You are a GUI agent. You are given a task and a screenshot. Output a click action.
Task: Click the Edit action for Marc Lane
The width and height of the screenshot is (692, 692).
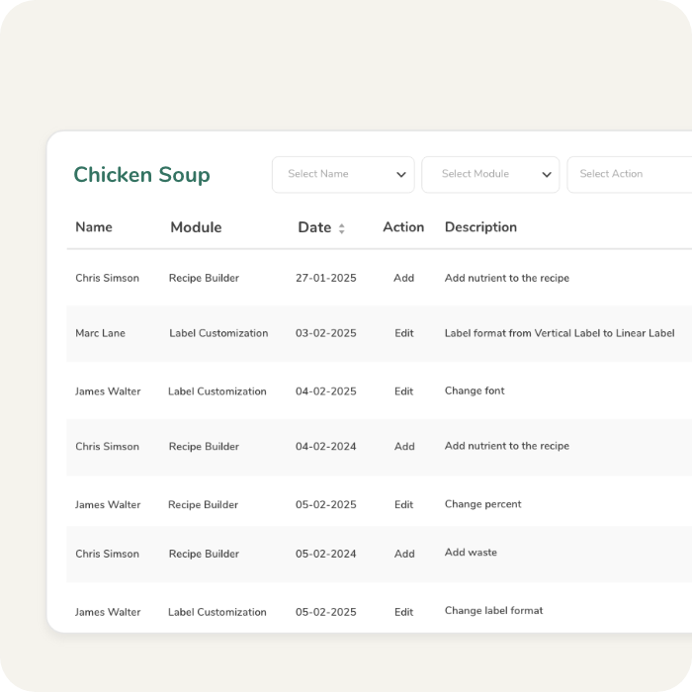tap(403, 334)
